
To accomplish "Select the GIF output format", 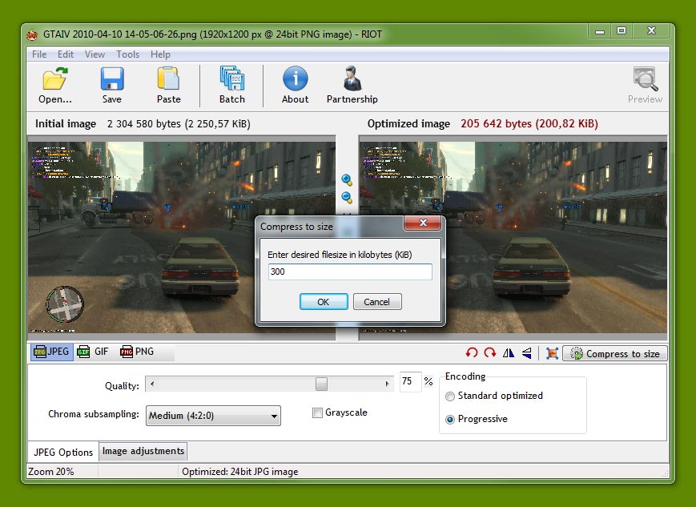I will click(93, 352).
